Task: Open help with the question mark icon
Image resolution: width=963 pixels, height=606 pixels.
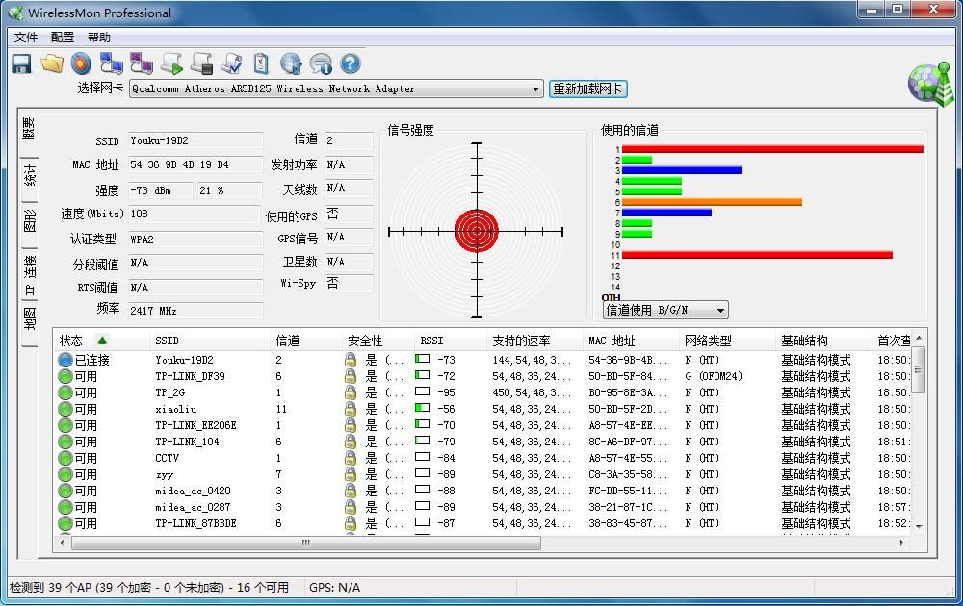Action: pyautogui.click(x=351, y=63)
